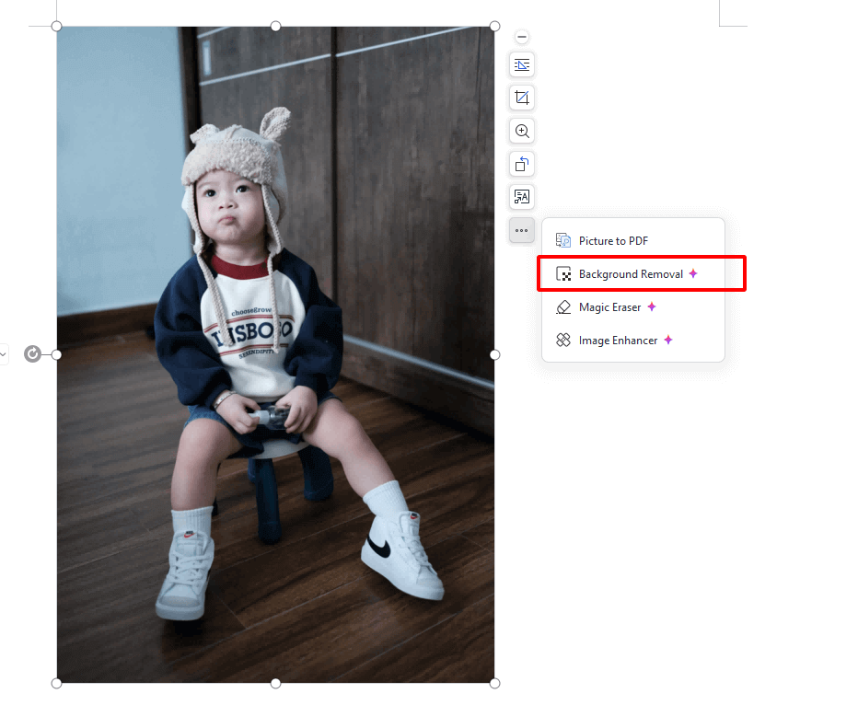The height and width of the screenshot is (705, 858).
Task: Select the Crop picture tool icon
Action: click(x=521, y=98)
